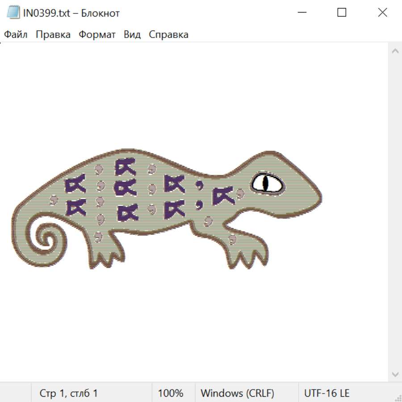Click the Notepad icon in the title bar
The height and width of the screenshot is (402, 402).
point(13,13)
